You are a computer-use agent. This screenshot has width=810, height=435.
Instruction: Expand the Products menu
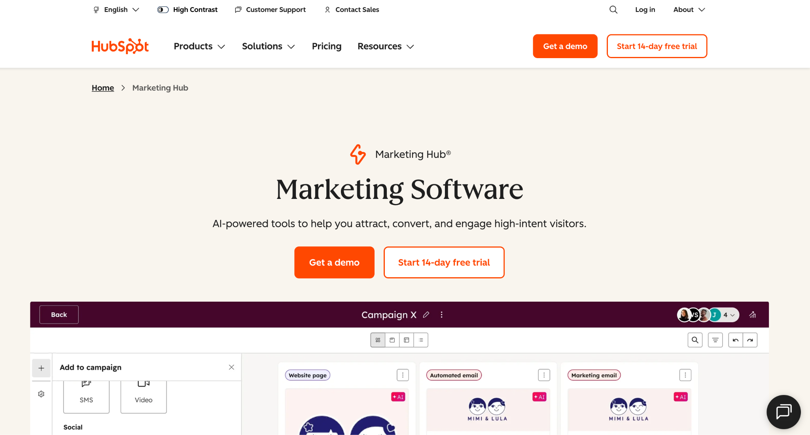coord(199,46)
